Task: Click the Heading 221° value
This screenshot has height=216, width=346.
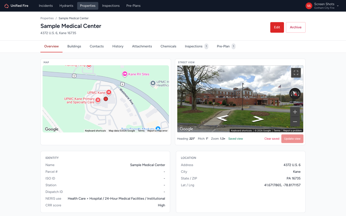Action: 192,139
